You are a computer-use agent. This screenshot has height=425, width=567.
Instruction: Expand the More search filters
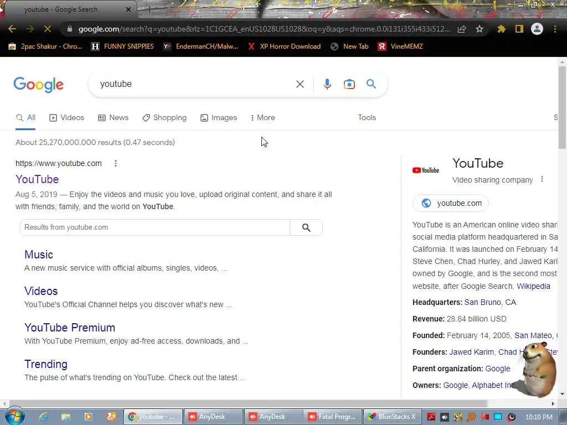point(263,118)
